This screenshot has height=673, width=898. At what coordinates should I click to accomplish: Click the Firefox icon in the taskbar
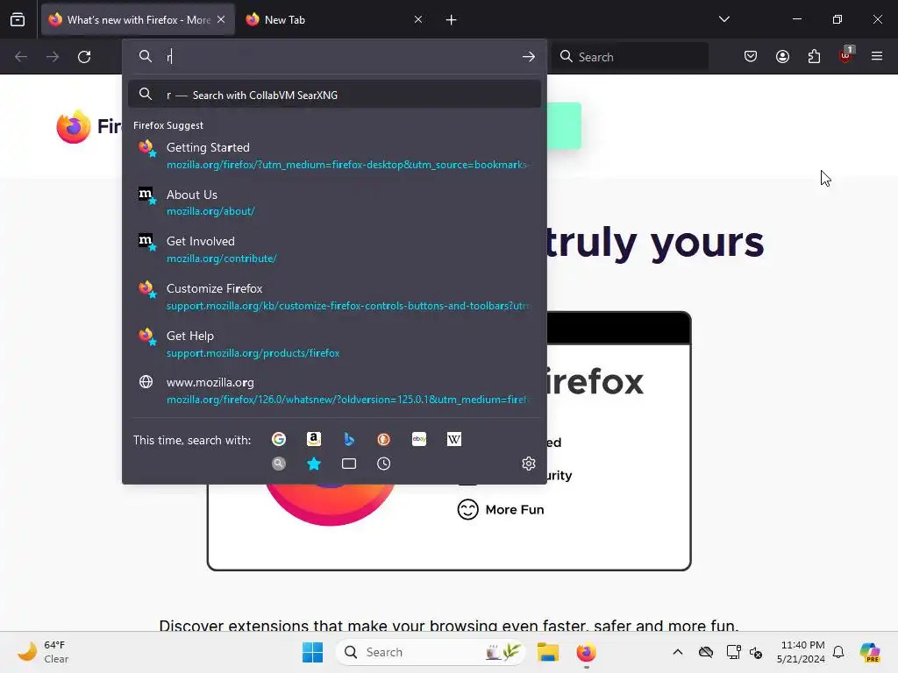[x=586, y=652]
